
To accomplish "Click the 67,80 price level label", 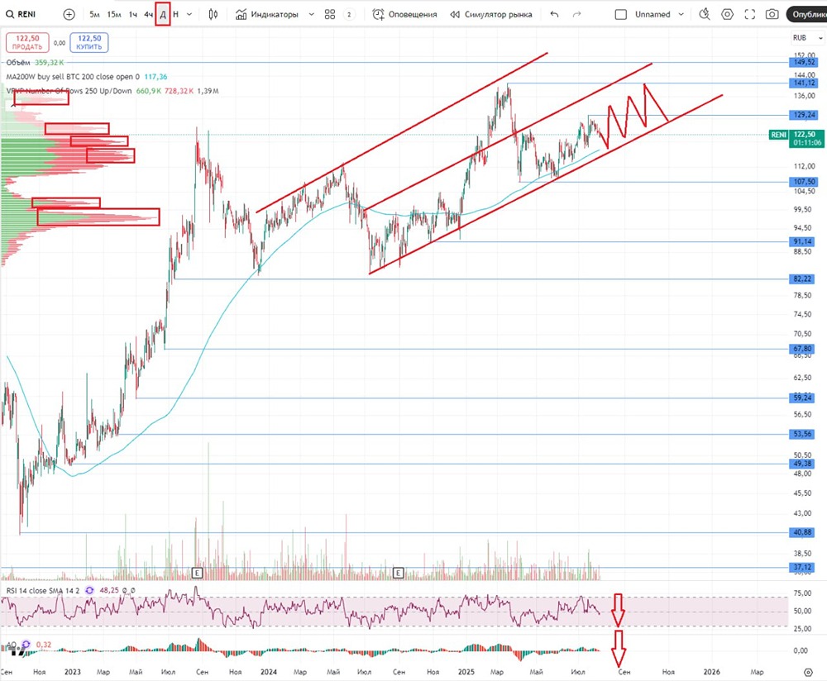I will pyautogui.click(x=802, y=349).
